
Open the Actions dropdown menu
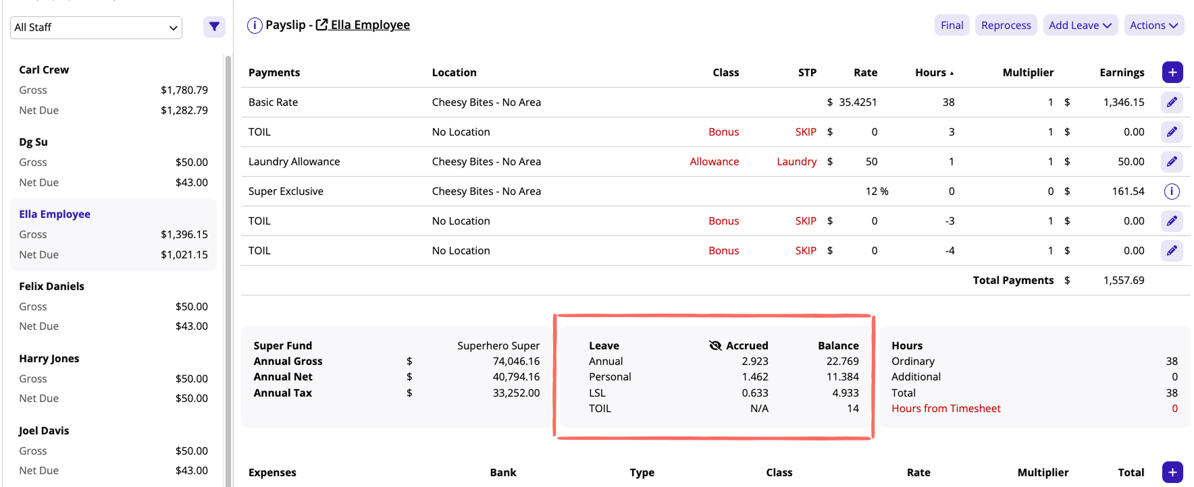pos(1153,25)
